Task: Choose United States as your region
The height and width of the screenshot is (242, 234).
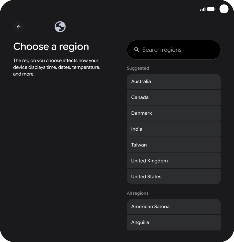Action: click(x=174, y=176)
